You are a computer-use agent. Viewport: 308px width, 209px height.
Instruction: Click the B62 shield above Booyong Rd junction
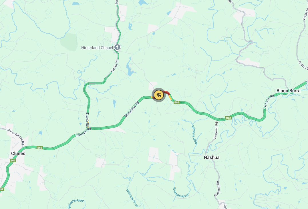228,118
